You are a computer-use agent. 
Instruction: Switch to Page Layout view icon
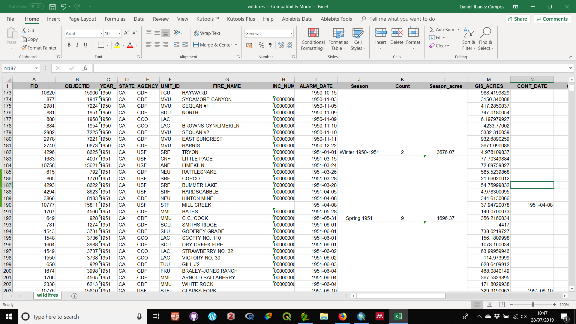tap(489, 304)
